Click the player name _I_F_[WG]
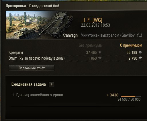The height and width of the screenshot is (121, 147). (92, 20)
